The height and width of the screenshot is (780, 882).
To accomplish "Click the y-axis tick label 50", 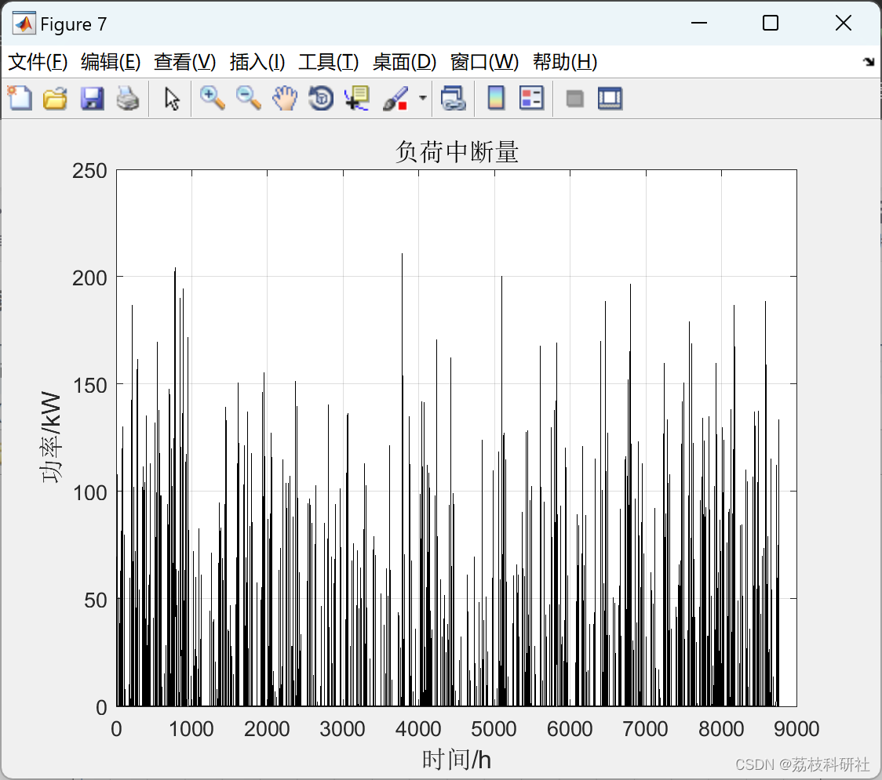I will [96, 600].
